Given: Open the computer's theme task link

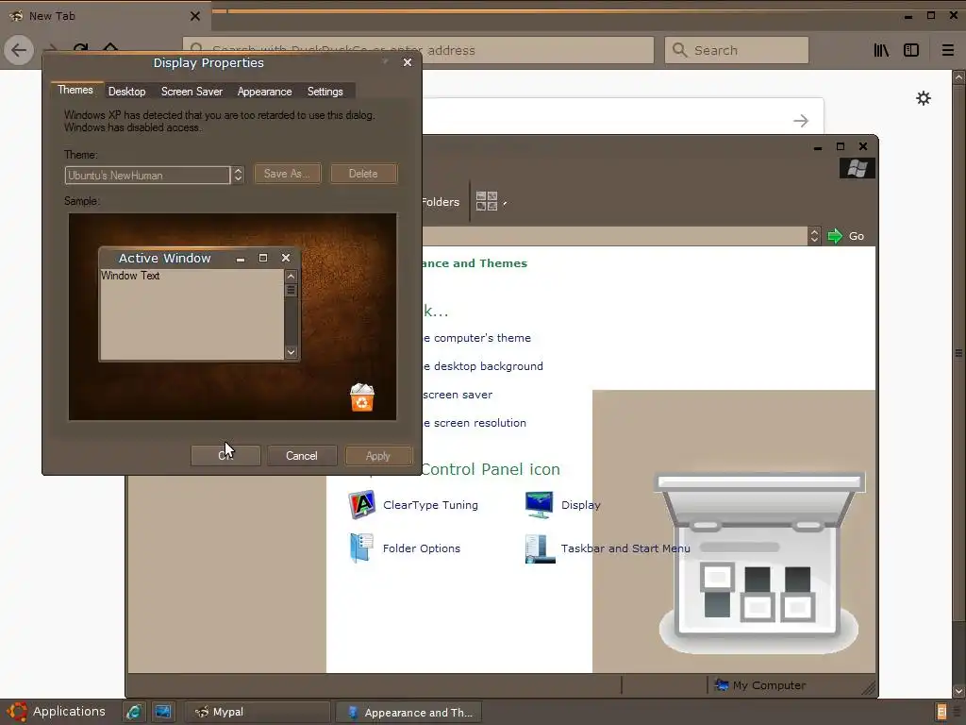Looking at the screenshot, I should click(476, 338).
